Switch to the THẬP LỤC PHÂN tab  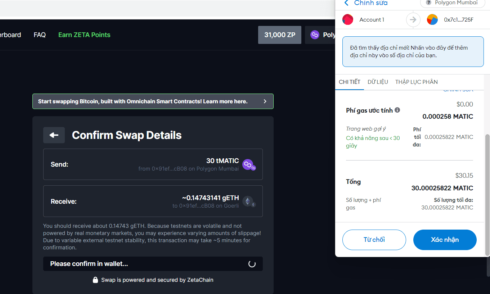pyautogui.click(x=416, y=82)
